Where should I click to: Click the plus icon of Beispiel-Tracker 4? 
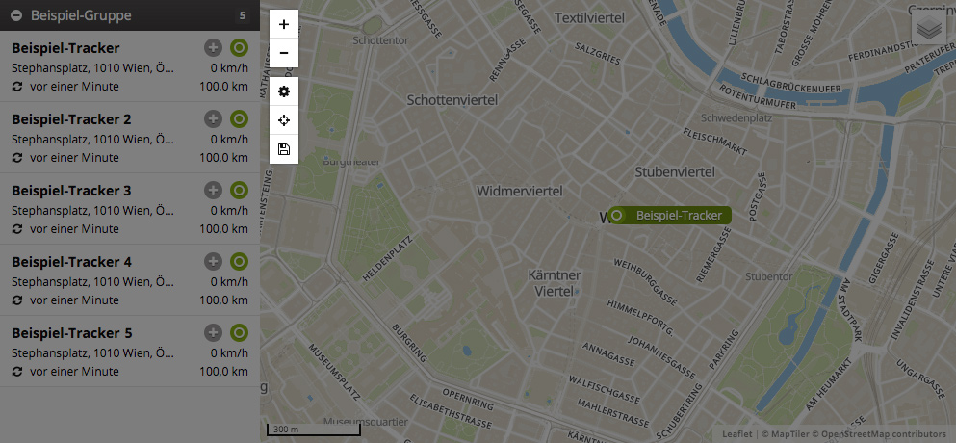[x=213, y=262]
